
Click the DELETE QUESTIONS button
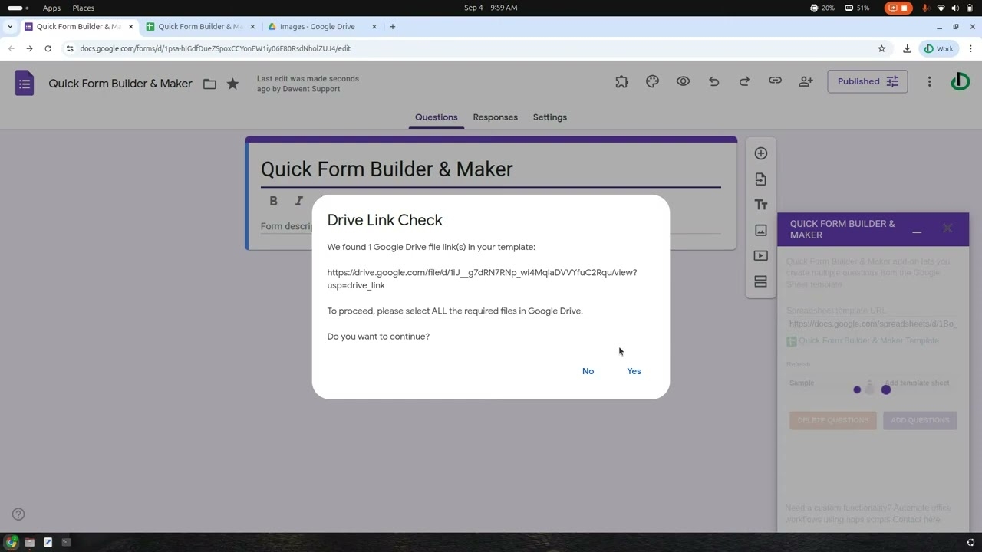(x=832, y=420)
